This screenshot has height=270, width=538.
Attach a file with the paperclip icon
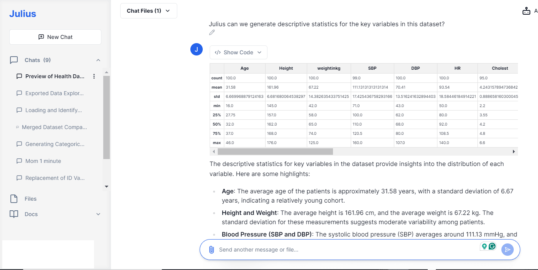pos(211,250)
